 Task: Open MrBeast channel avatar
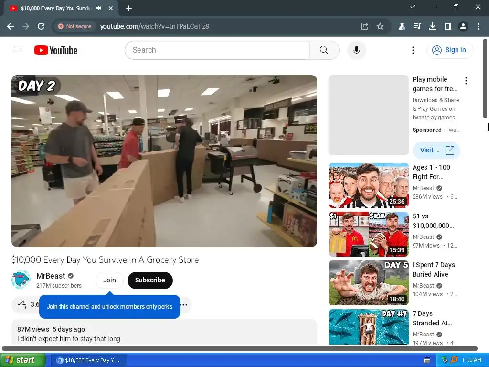[x=21, y=280]
